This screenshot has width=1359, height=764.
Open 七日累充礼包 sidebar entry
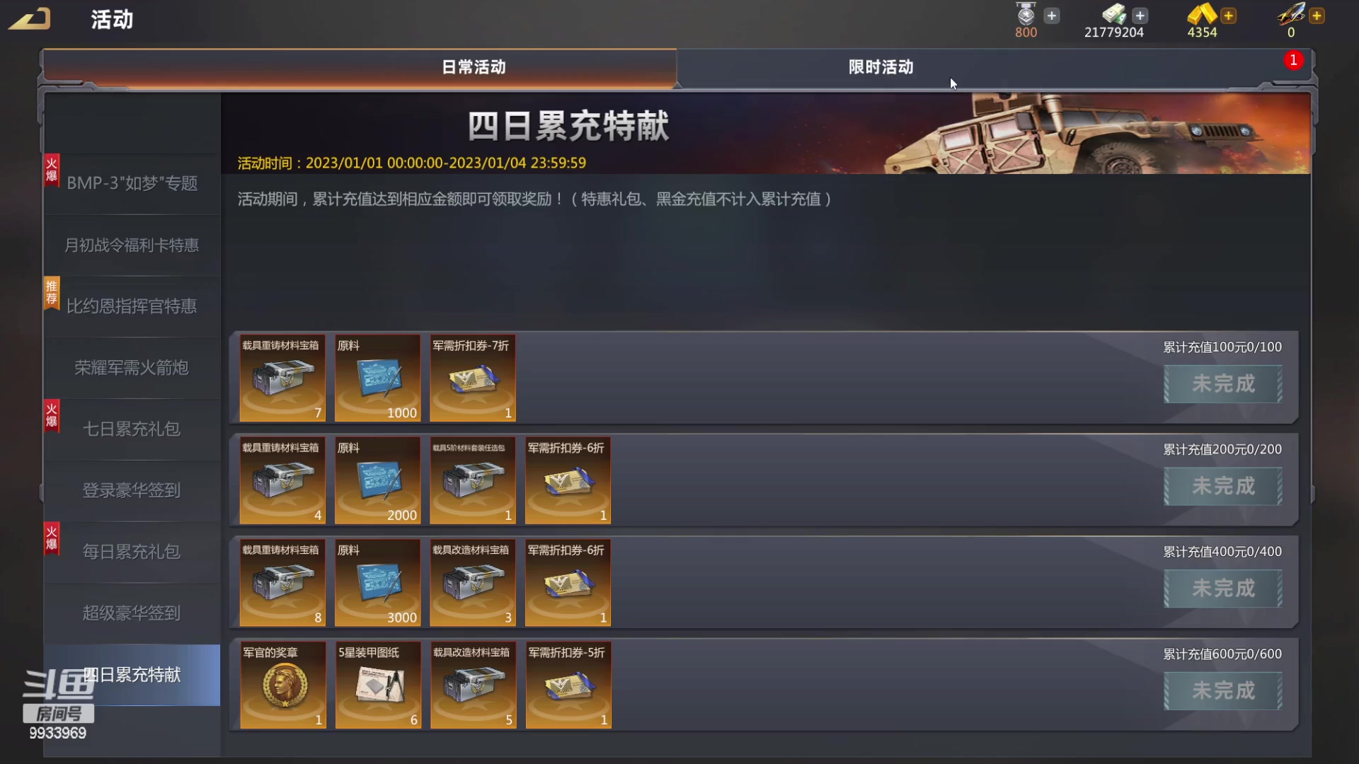132,429
